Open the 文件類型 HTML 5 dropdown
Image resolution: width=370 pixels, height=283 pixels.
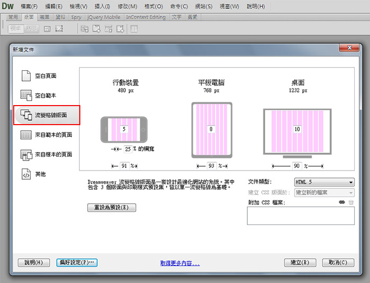[x=324, y=182]
